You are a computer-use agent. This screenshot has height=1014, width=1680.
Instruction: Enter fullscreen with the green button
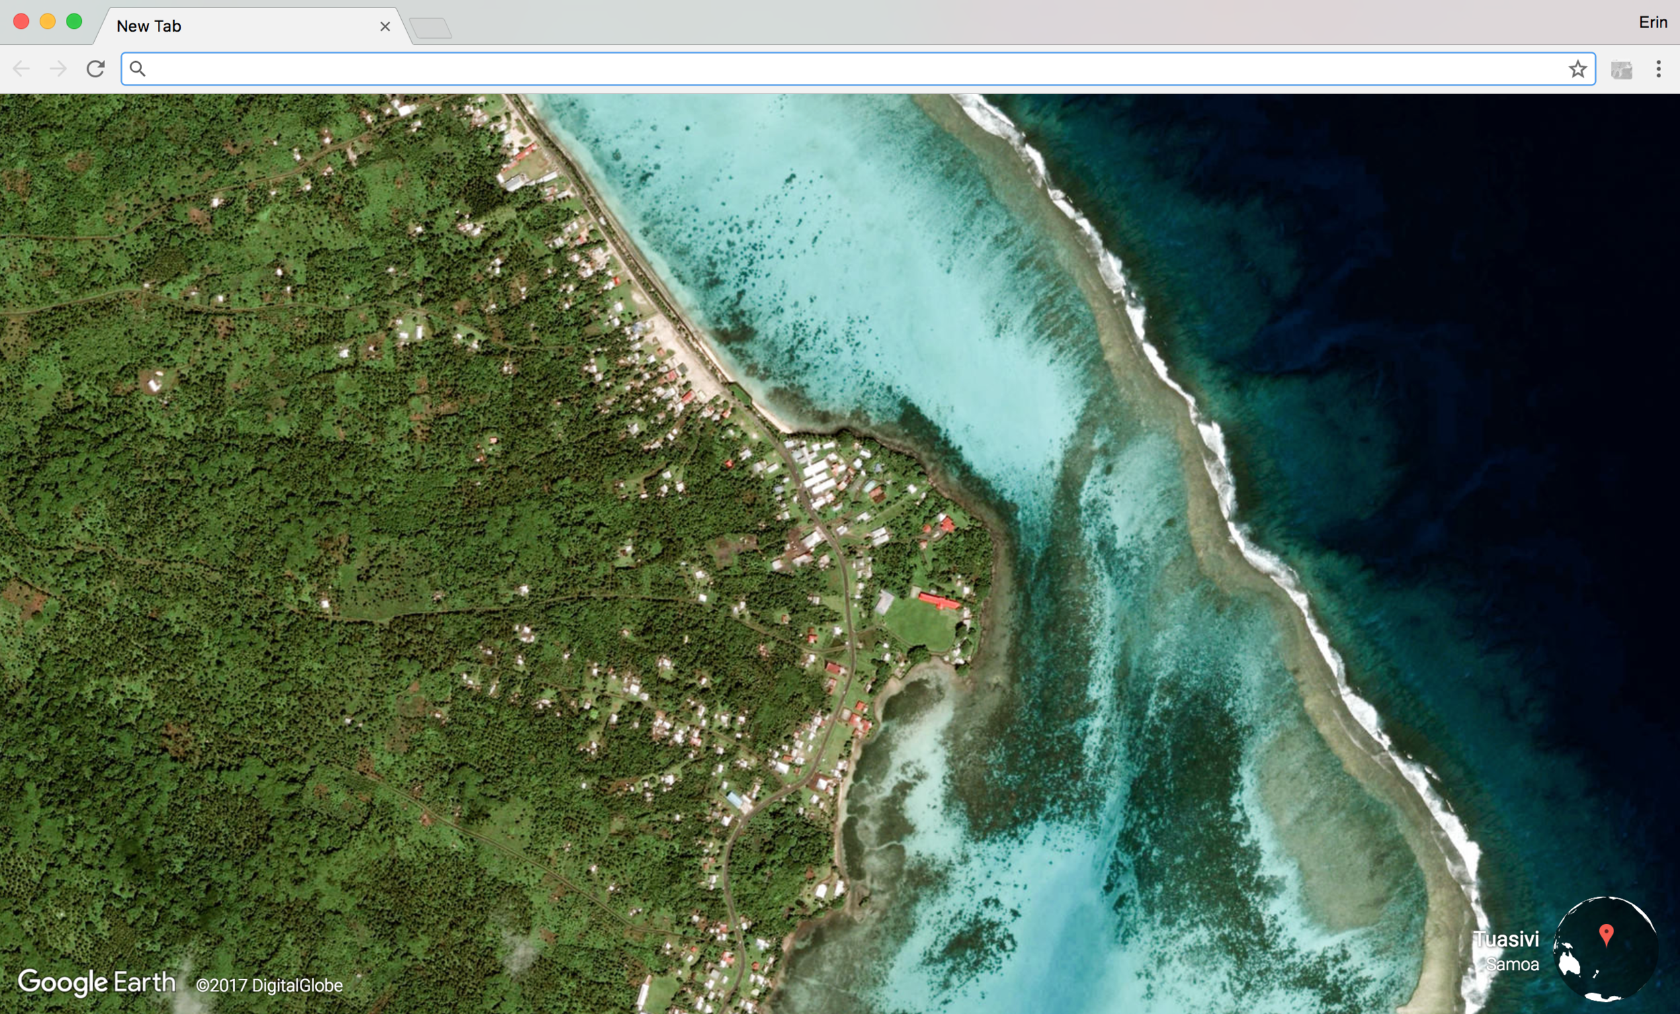tap(75, 22)
